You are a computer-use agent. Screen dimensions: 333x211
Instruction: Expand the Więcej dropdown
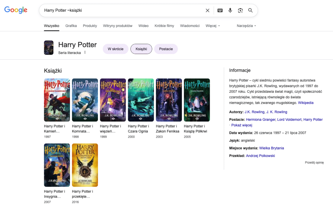213,26
